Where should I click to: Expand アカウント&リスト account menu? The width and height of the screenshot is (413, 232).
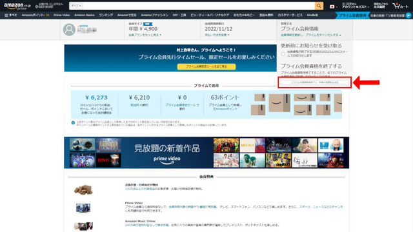point(356,6)
